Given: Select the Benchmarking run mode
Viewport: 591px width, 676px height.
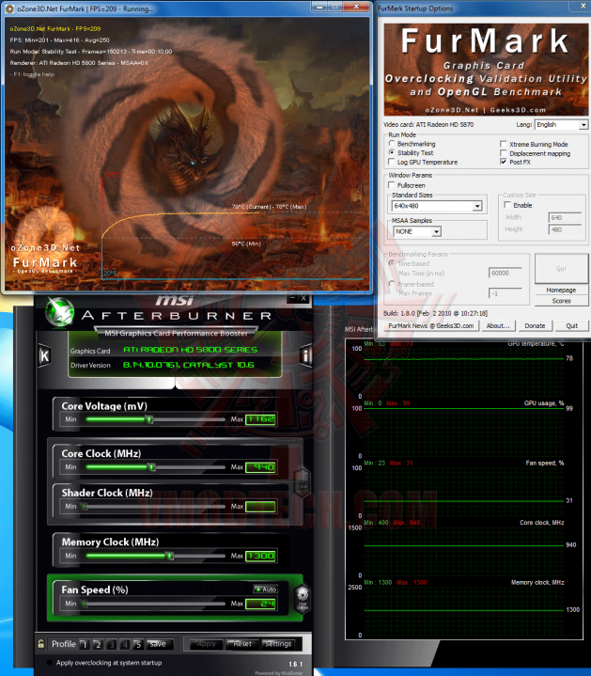Looking at the screenshot, I should tap(392, 144).
